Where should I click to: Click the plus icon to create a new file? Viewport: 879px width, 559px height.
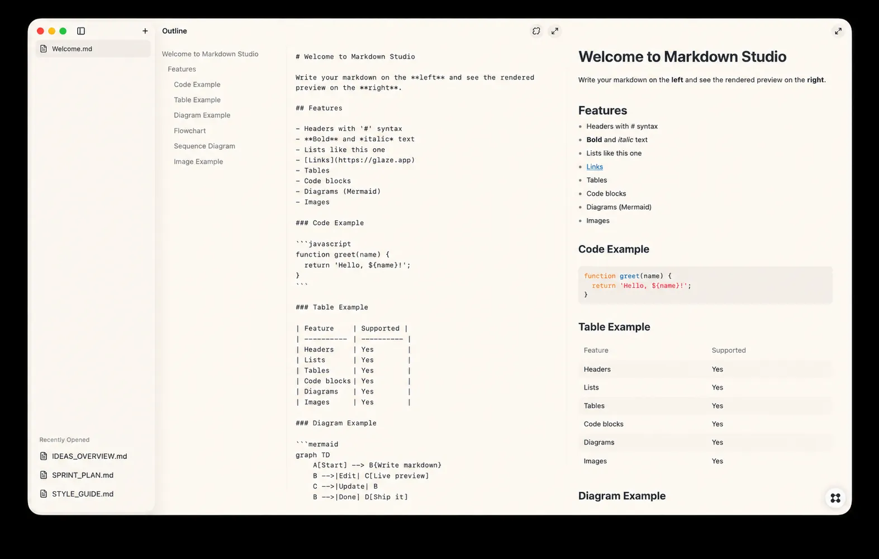145,31
